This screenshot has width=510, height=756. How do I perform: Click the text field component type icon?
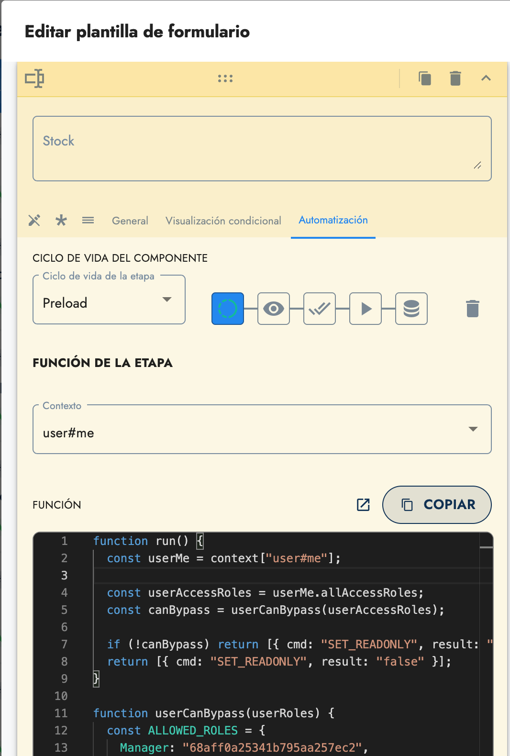pos(34,78)
